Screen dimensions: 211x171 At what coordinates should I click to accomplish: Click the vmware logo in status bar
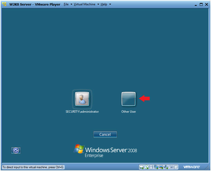tap(192, 167)
